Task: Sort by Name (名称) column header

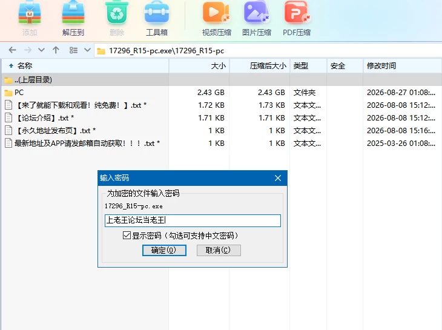Action: (85, 66)
